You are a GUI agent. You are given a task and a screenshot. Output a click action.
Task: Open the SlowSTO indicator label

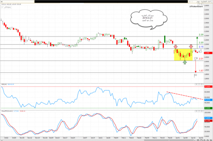7,111
